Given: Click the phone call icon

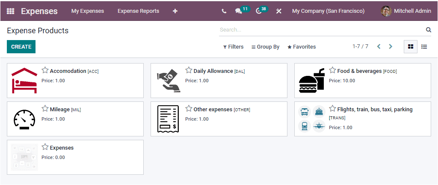Looking at the screenshot, I should pyautogui.click(x=224, y=11).
